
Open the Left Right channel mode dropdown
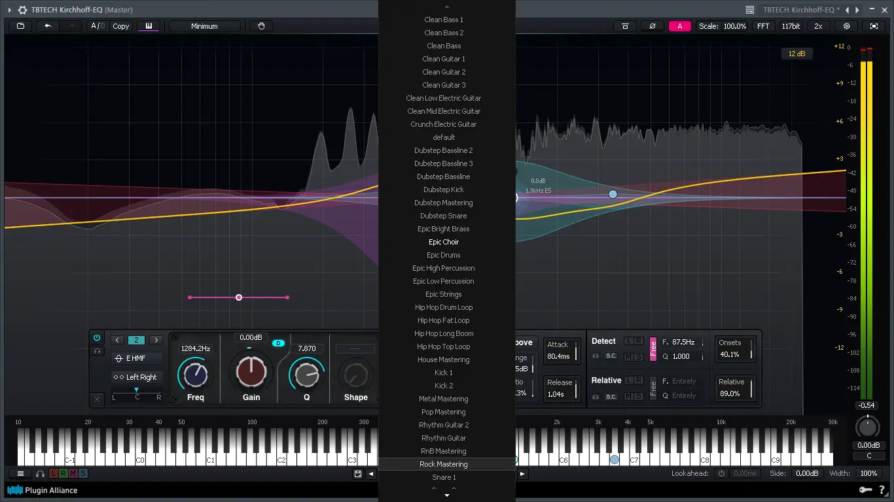click(136, 377)
